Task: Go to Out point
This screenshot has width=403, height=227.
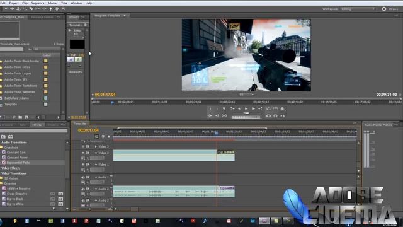Action: [217, 116]
